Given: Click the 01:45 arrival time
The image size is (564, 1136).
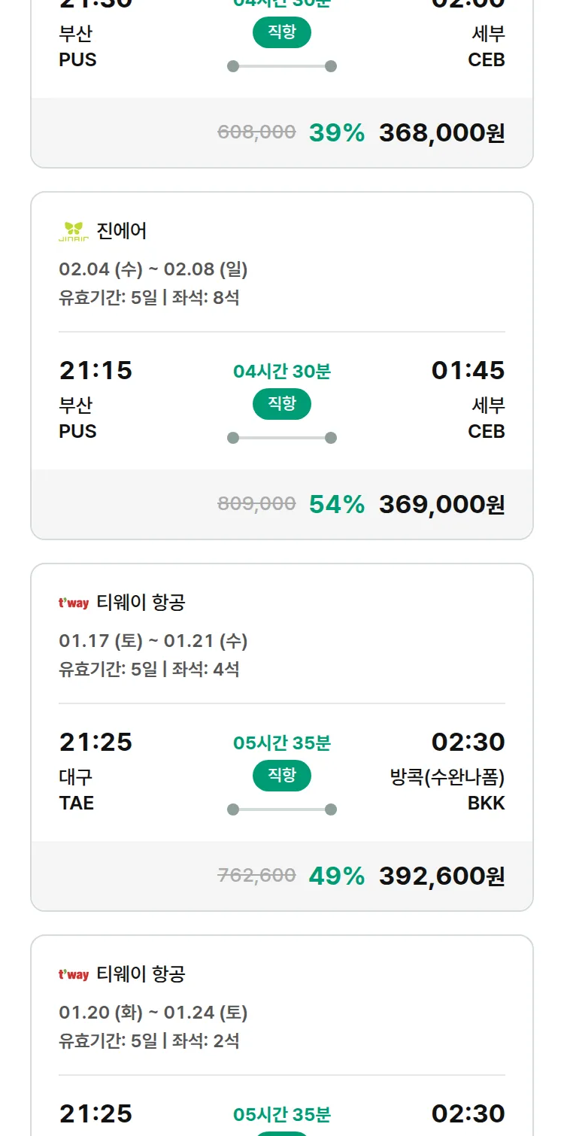Looking at the screenshot, I should [468, 370].
